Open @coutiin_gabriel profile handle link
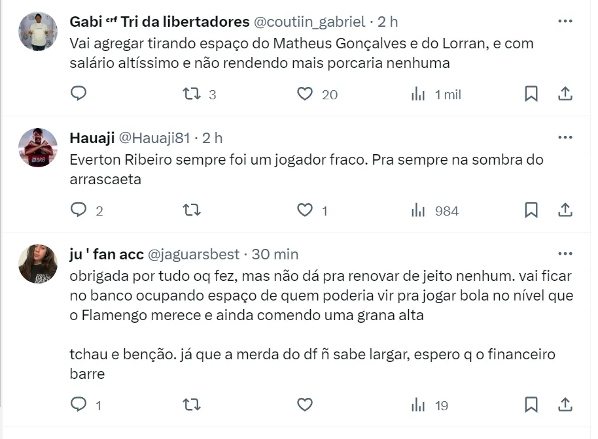 (x=309, y=22)
